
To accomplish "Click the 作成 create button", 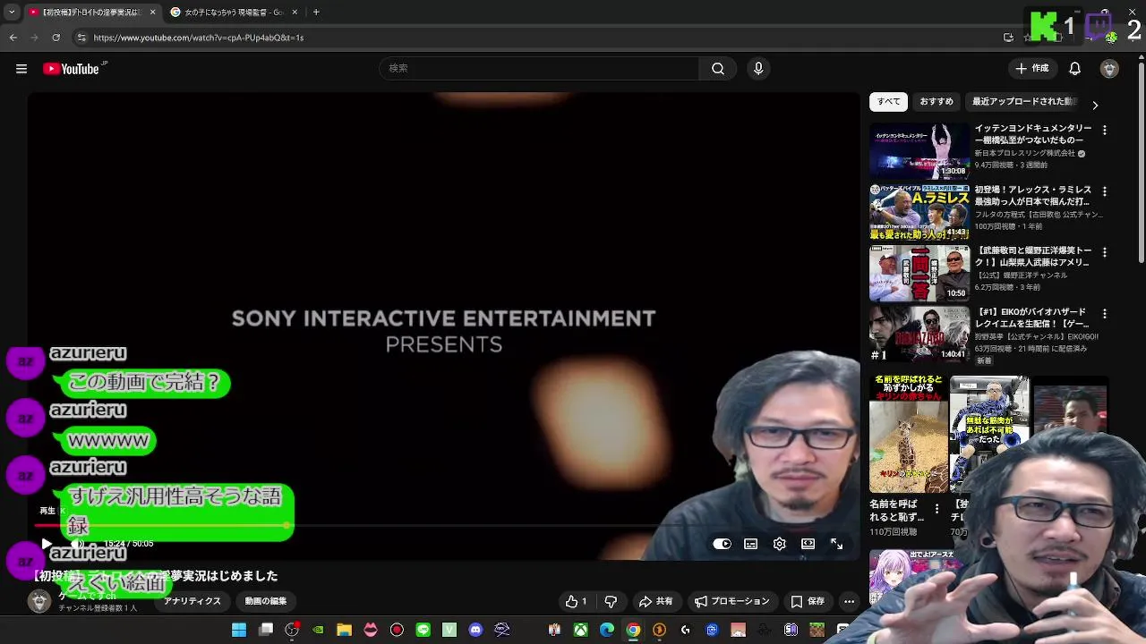I will (x=1031, y=69).
